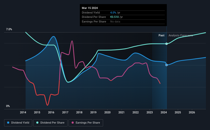Click the blue Dividend Yield legend dot

(x=8, y=123)
